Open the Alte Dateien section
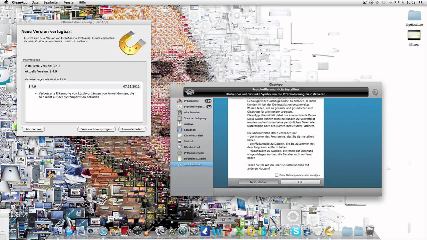 coord(192,112)
